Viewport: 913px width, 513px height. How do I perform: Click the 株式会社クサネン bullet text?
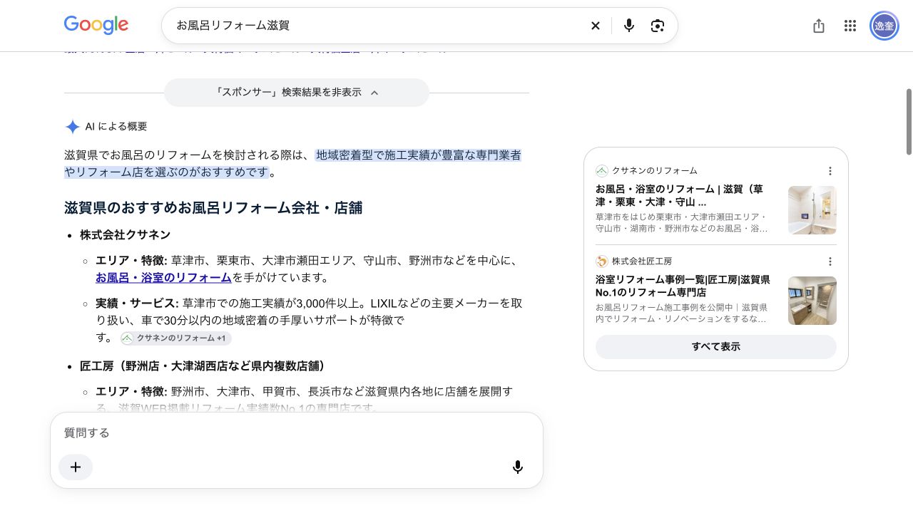point(126,234)
